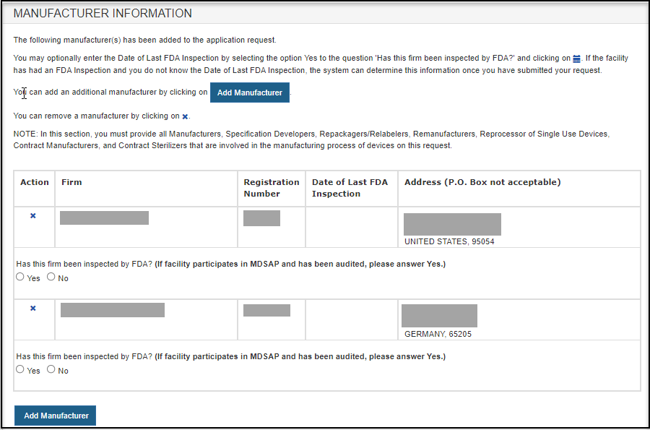
Task: Click the Manufacturer Information section heading
Action: click(x=103, y=14)
